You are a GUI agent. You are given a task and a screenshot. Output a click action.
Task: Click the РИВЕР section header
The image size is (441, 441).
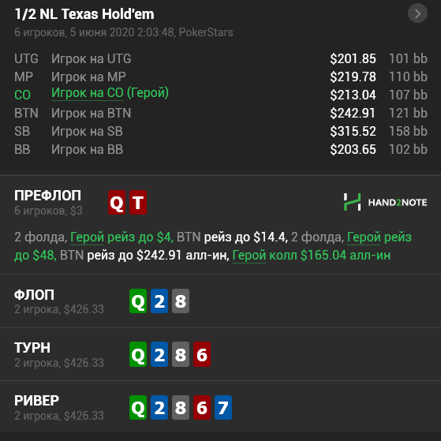pyautogui.click(x=36, y=401)
